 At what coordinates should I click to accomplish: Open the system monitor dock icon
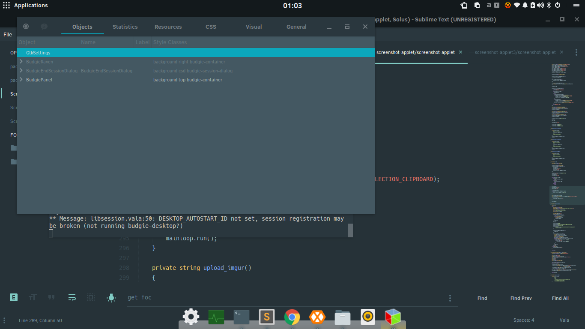click(216, 317)
